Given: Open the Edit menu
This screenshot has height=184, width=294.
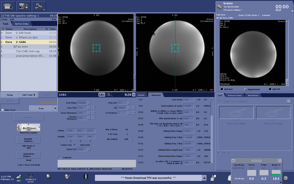Looking at the screenshot, I should click(12, 20).
